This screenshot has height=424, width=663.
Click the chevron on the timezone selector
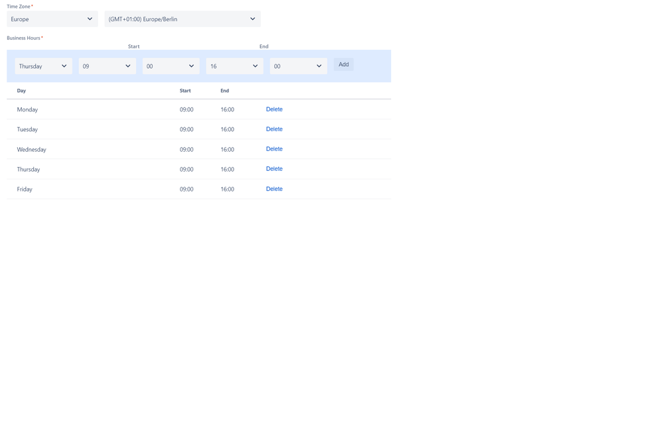253,19
